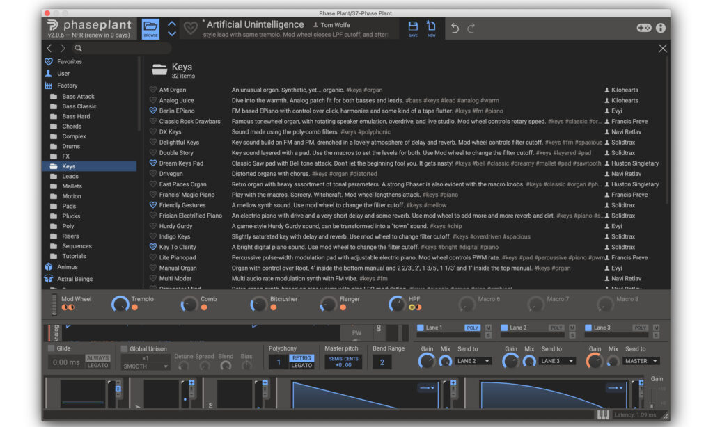Select RETRIG polyphony mode
Viewport: 713px width, 427px height.
click(x=301, y=358)
